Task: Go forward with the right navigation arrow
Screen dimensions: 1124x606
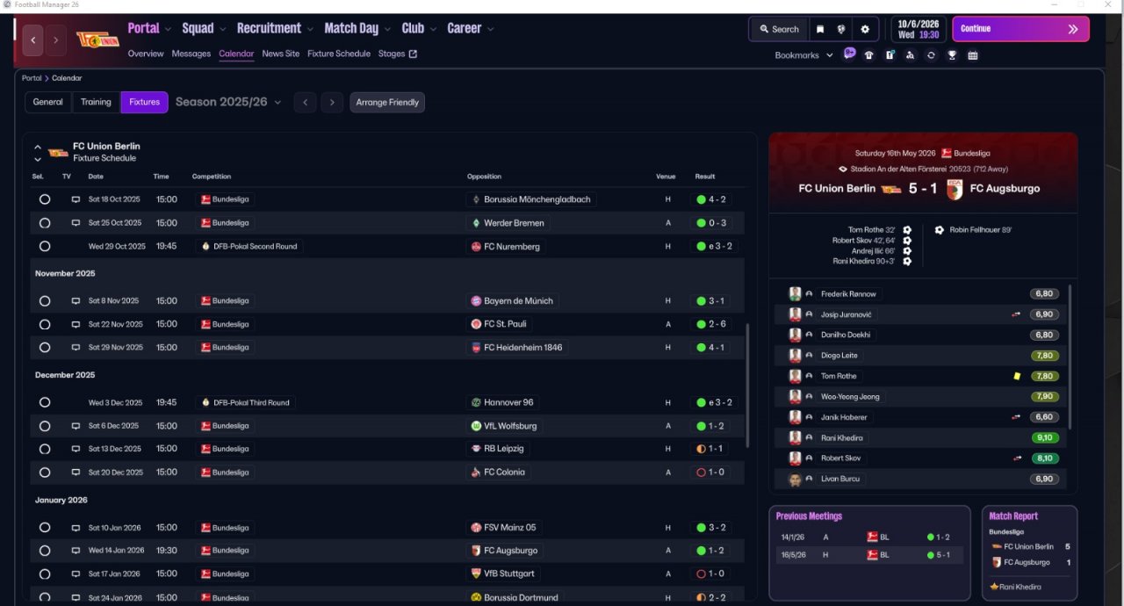Action: click(x=55, y=40)
